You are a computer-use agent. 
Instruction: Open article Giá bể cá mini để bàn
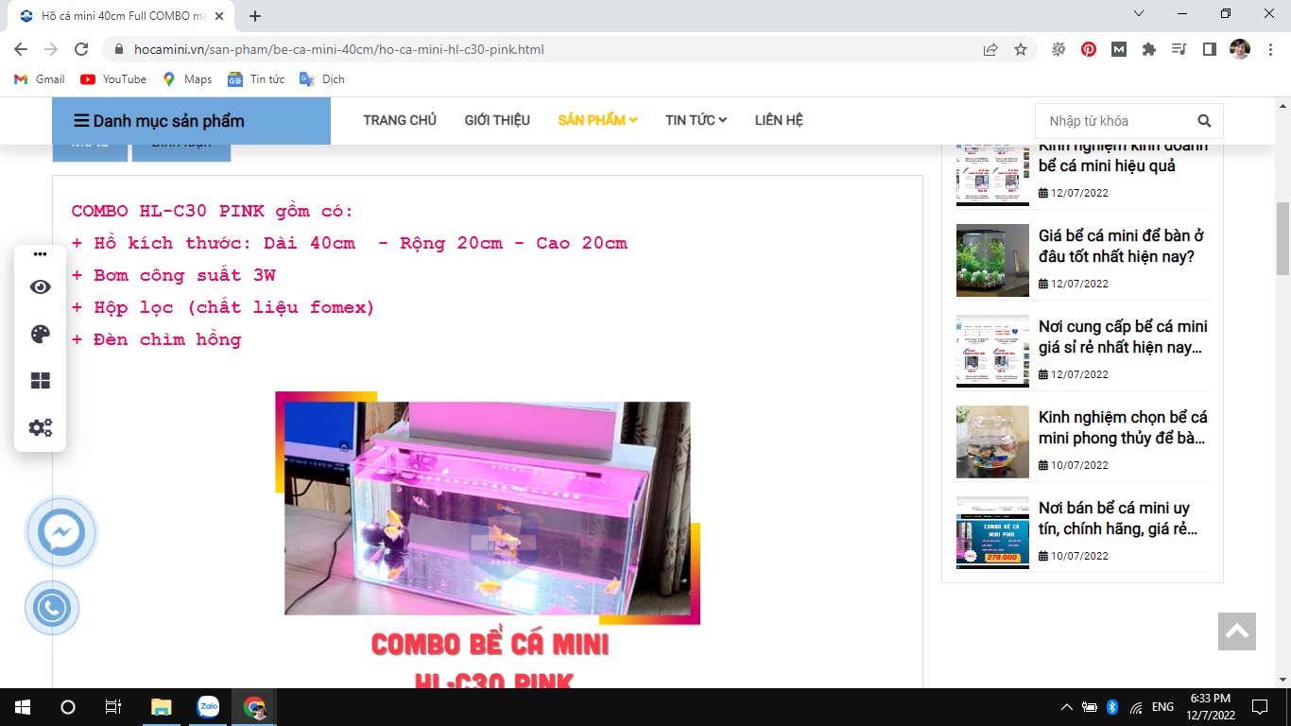(x=1122, y=246)
